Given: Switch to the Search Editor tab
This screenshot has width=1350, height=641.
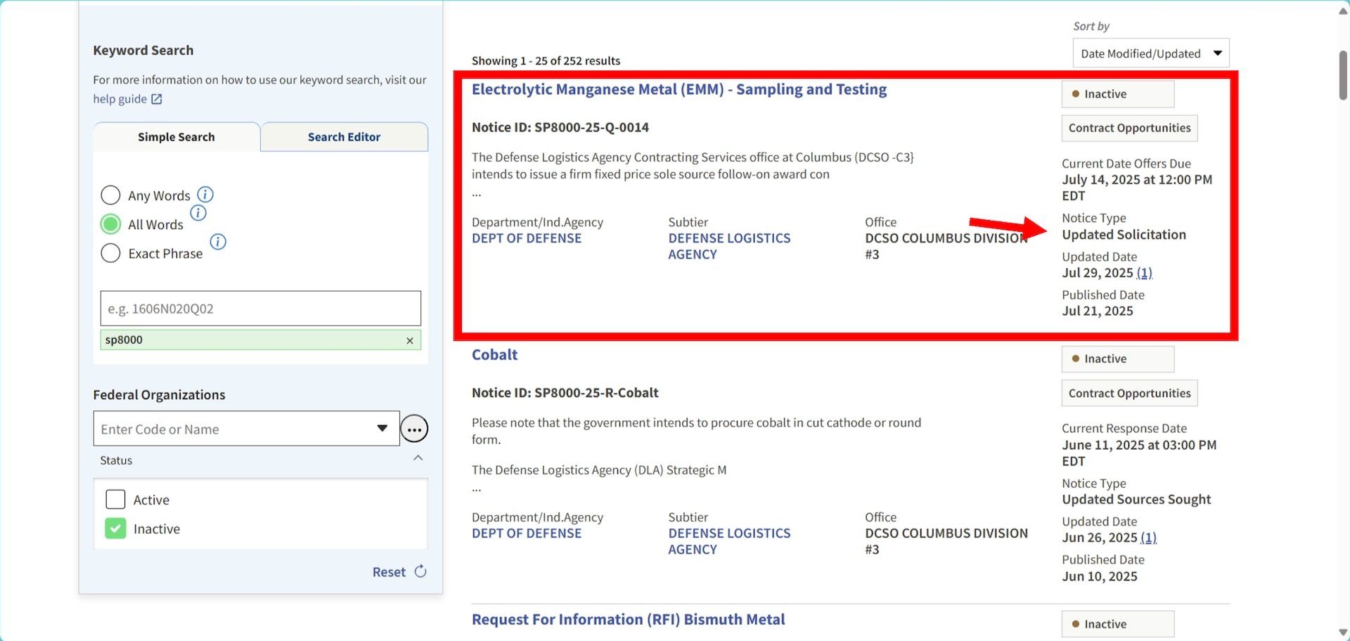Looking at the screenshot, I should tap(344, 137).
